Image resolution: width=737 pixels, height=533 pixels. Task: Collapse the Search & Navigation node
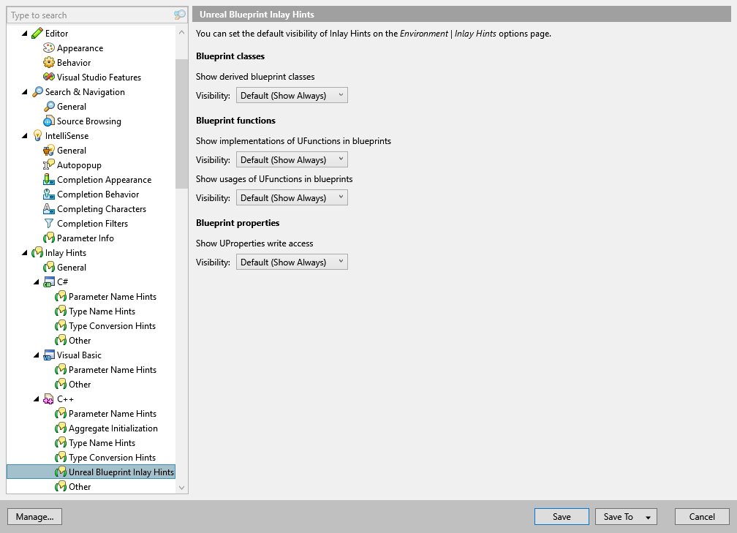(24, 91)
